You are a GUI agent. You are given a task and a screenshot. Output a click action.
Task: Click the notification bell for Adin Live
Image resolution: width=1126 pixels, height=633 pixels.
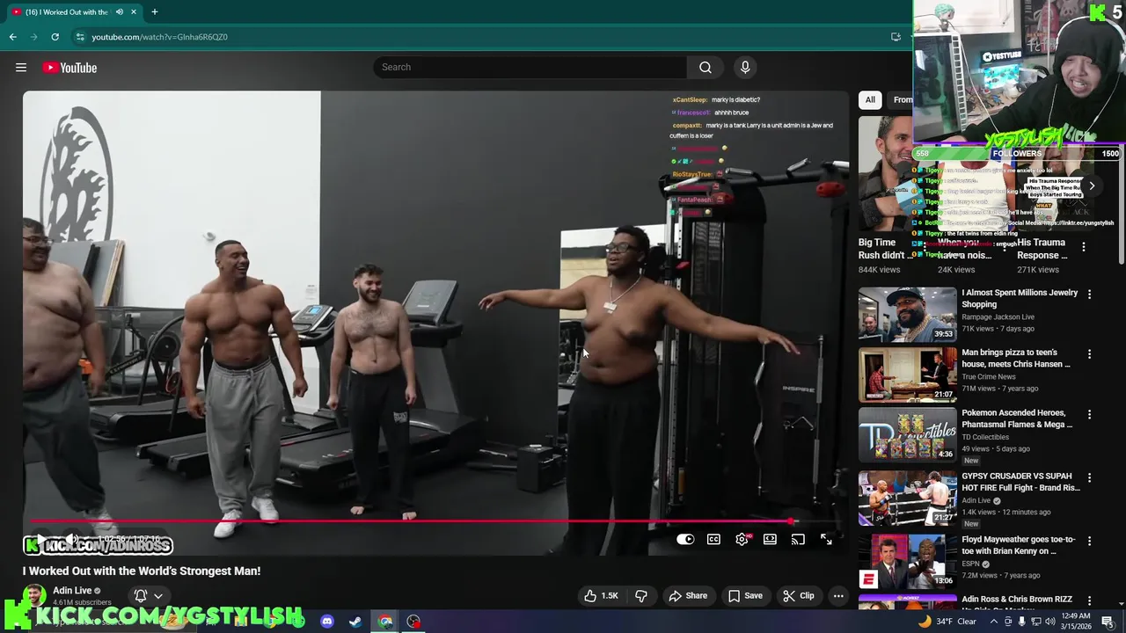click(x=141, y=596)
